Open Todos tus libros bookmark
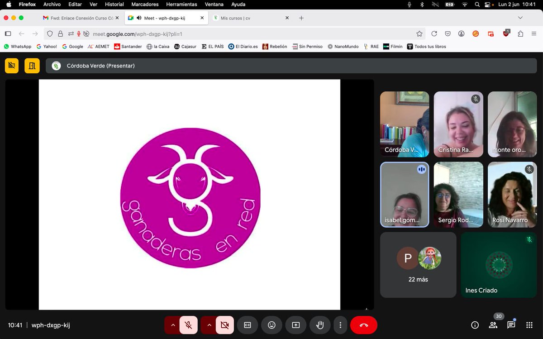543x339 pixels. tap(427, 46)
